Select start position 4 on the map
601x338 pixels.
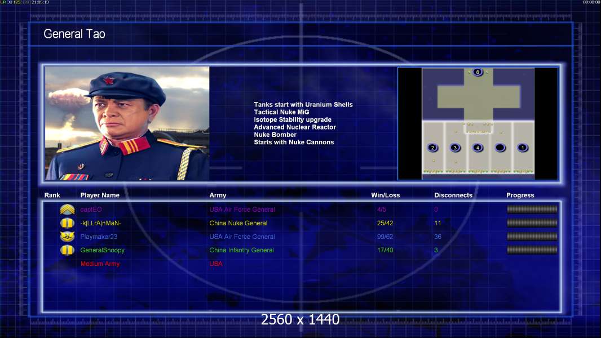coord(478,148)
